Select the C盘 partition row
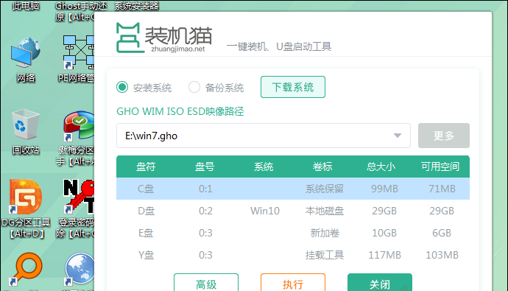This screenshot has width=508, height=291. (x=293, y=189)
